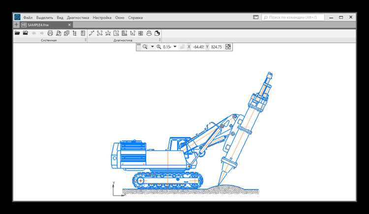Click the open file folder icon
369x214 pixels.
17,34
